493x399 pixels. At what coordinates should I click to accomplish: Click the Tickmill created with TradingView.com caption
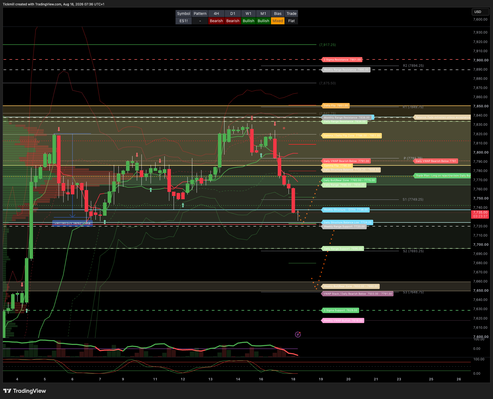pyautogui.click(x=54, y=4)
